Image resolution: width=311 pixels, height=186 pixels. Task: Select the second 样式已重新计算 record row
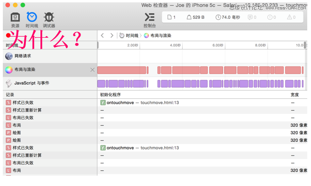[155, 155]
